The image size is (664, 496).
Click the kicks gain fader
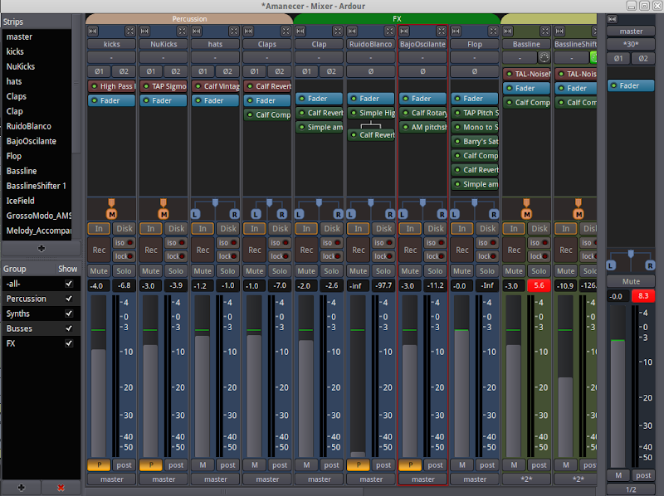click(x=99, y=376)
